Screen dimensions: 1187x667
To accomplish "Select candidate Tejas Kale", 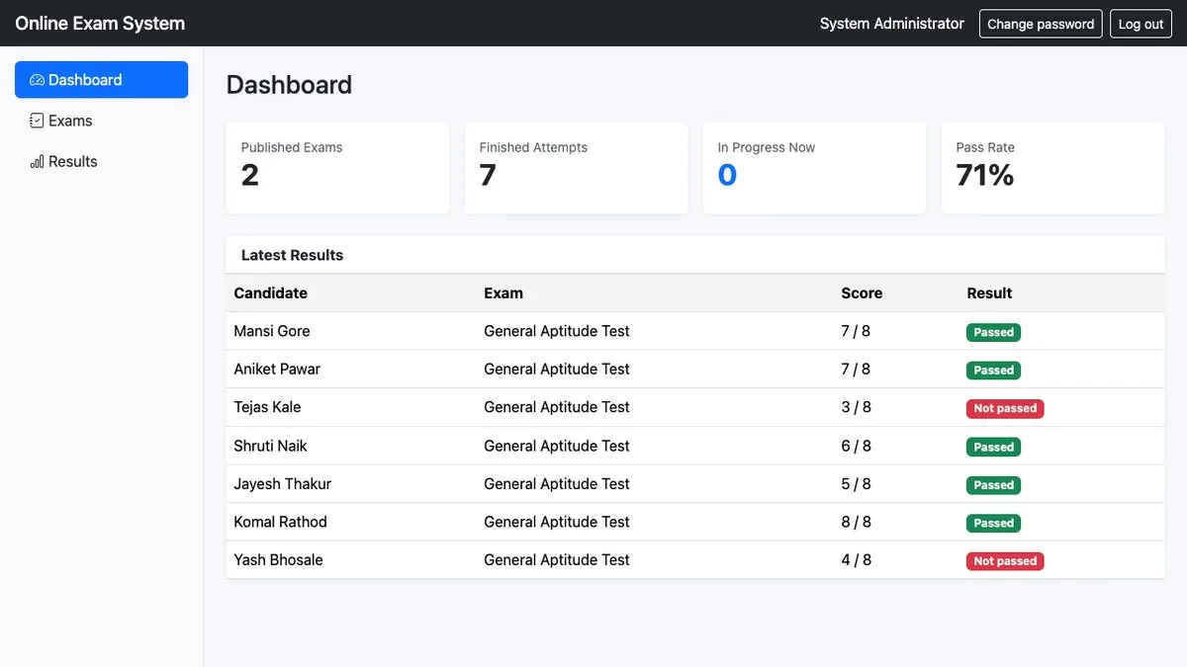I will (x=267, y=407).
